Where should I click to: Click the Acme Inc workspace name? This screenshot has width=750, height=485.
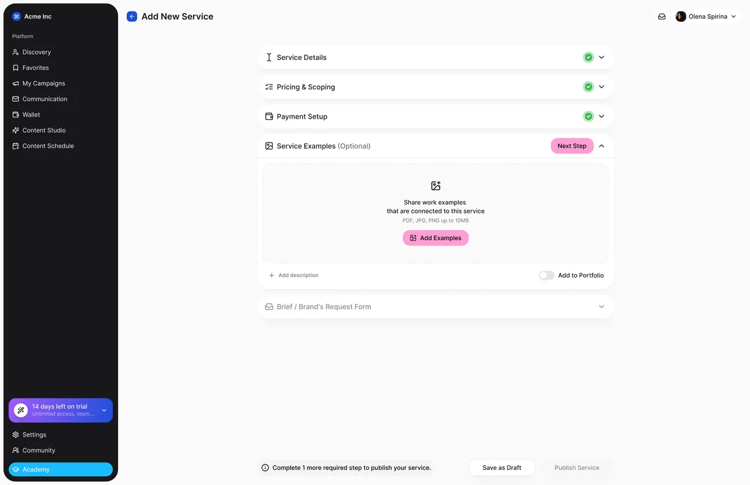click(x=37, y=16)
